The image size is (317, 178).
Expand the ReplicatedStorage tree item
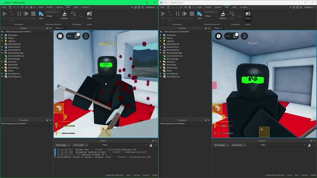(x=2, y=53)
